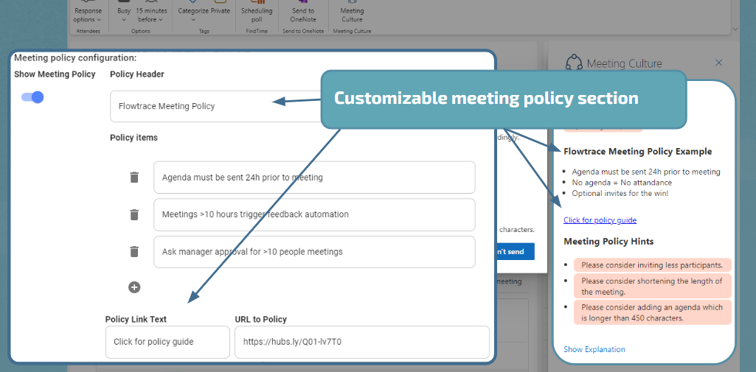Open the Categorize dropdown
Image resolution: width=756 pixels, height=372 pixels.
[x=193, y=15]
